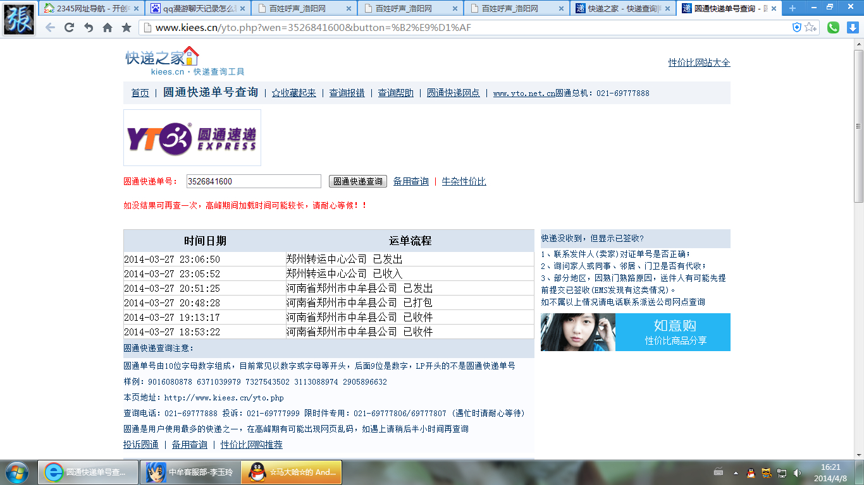Open 性价比网购推荐 link

click(252, 445)
